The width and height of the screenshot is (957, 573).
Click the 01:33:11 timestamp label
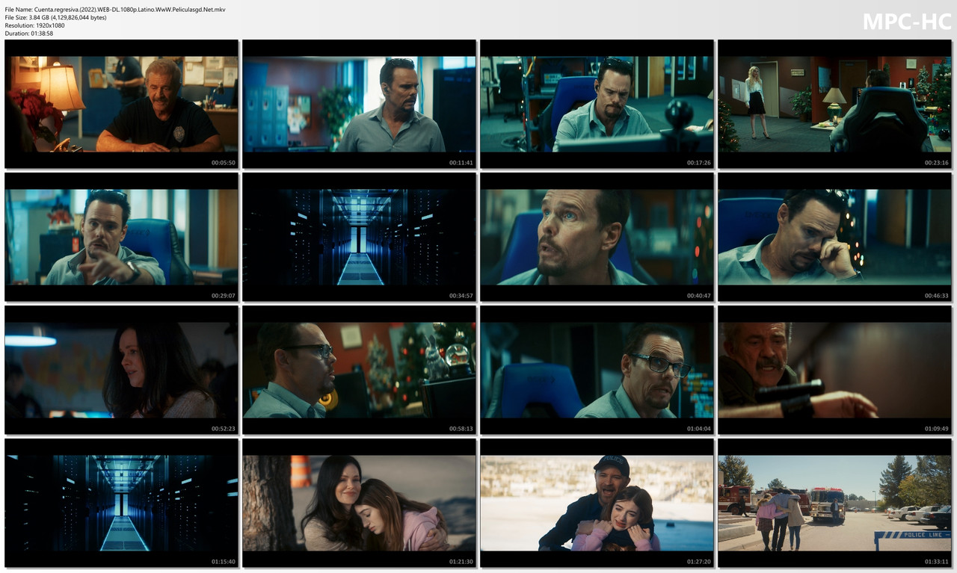(937, 562)
